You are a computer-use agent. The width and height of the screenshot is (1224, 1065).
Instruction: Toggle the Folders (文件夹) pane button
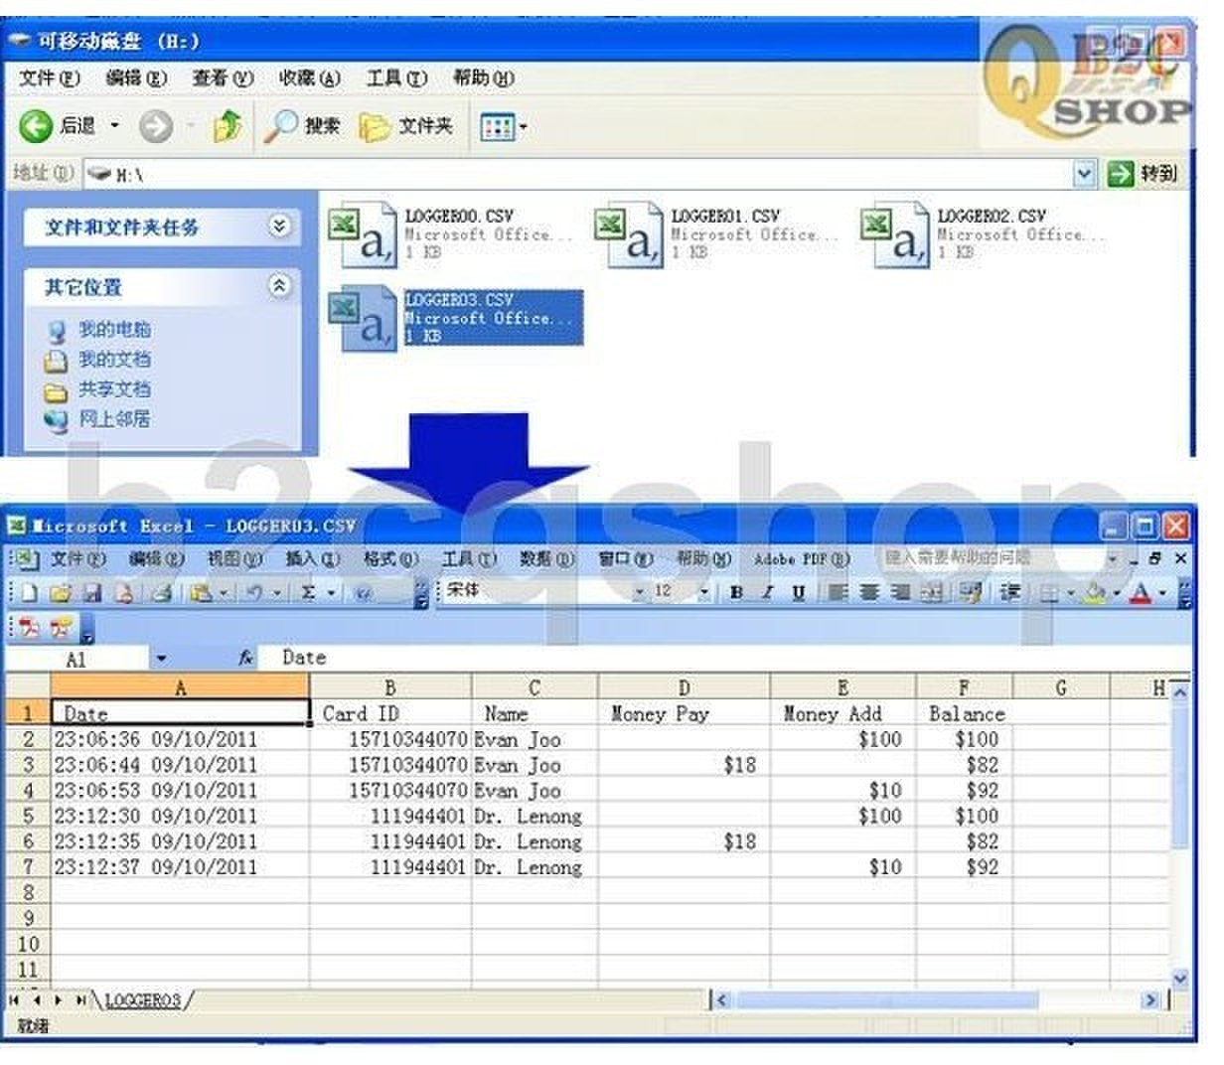[405, 126]
